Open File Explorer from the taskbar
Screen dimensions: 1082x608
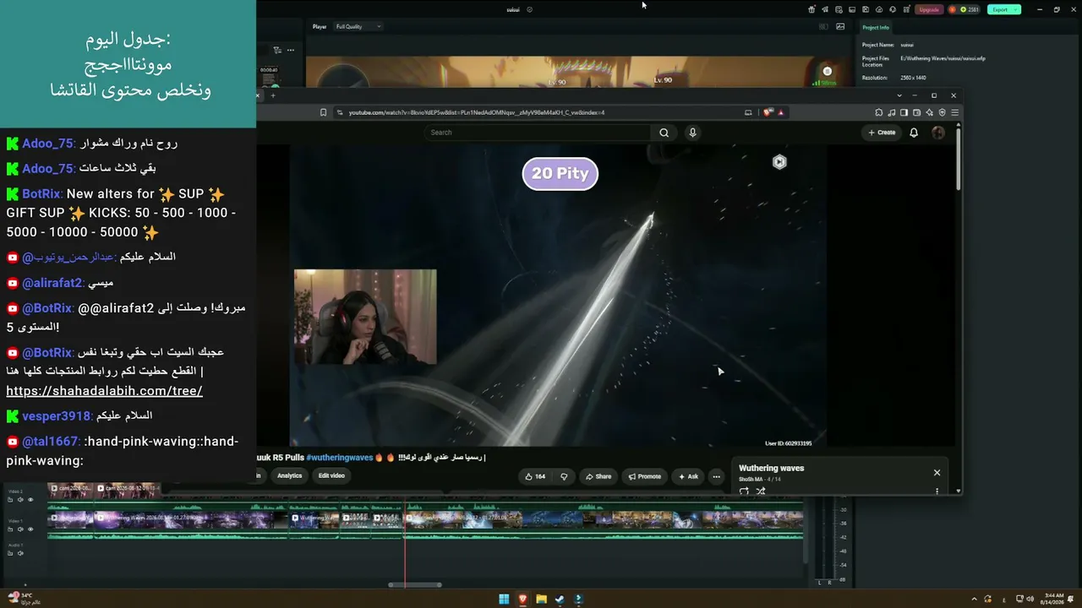[x=541, y=600]
